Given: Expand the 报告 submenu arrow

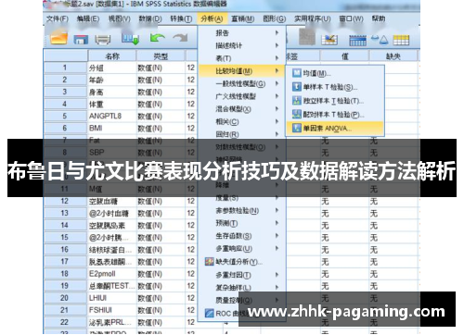Looking at the screenshot, I should 277,32.
